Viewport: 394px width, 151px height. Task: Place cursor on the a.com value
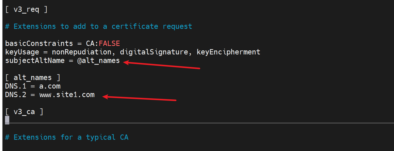tap(50, 86)
